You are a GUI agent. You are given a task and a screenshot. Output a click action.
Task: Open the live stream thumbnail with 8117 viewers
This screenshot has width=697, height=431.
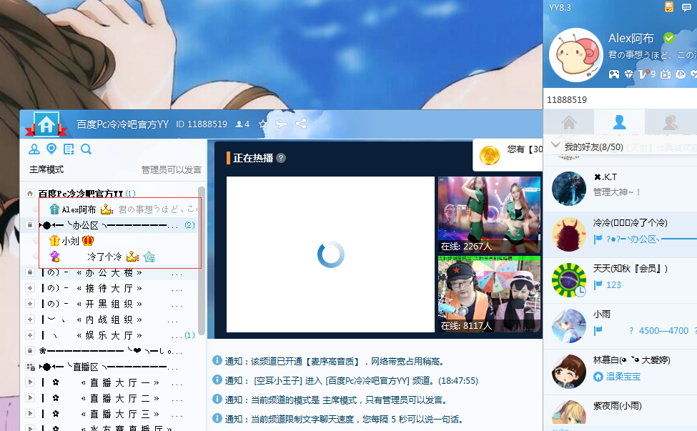(x=490, y=294)
